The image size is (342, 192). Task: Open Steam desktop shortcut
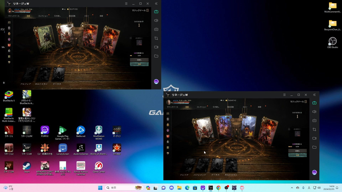pyautogui.click(x=27, y=167)
